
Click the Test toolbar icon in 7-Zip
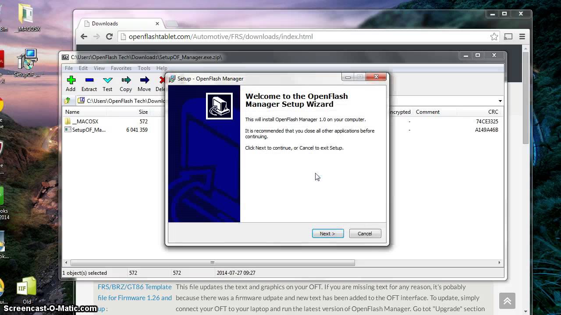[x=107, y=84]
